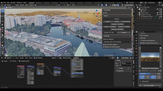Image resolution: width=163 pixels, height=91 pixels.
Task: Click the HDRI Rotation slider
Action: click(x=150, y=74)
